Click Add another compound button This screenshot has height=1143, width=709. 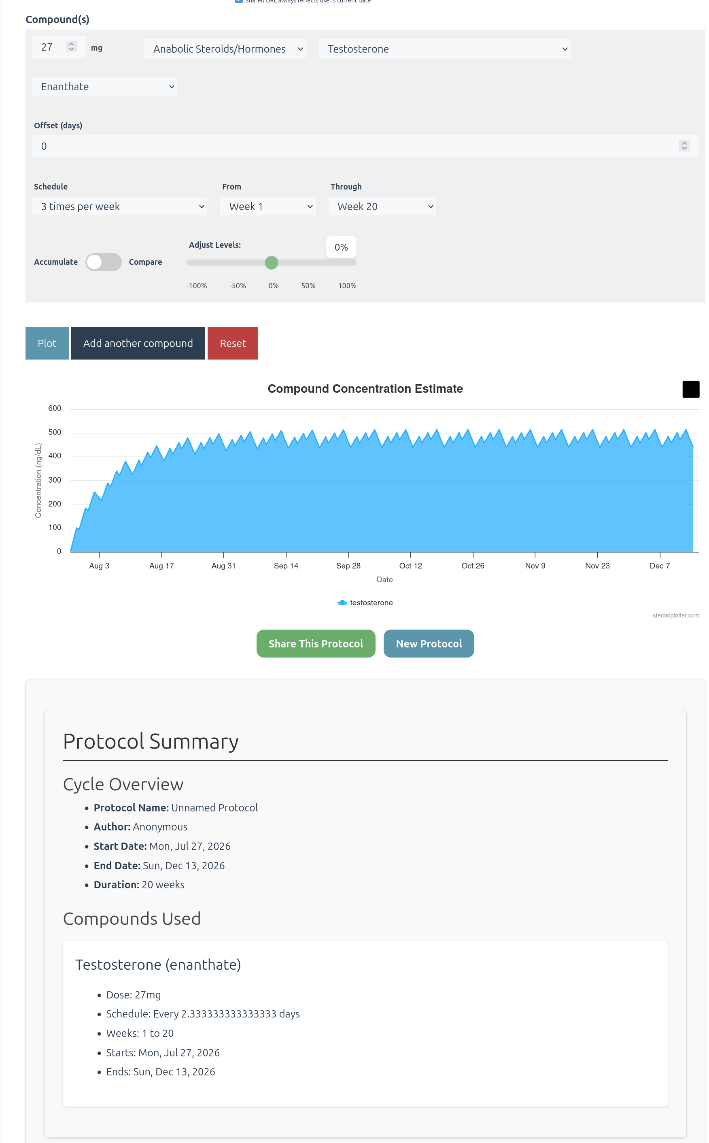pyautogui.click(x=138, y=343)
